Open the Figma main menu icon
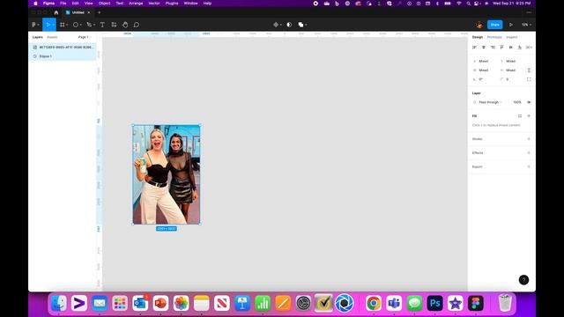 33,25
